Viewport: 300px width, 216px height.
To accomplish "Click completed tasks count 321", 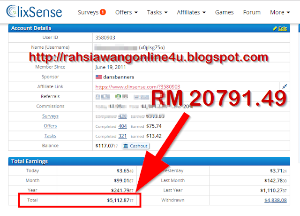I will coord(122,136).
